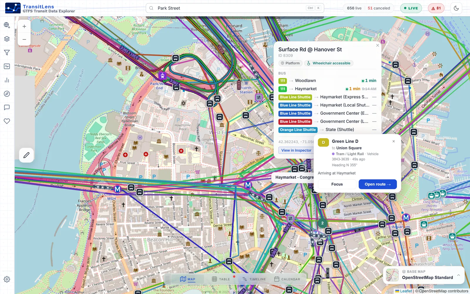Click the cluster marker labeled 2
This screenshot has width=470, height=294.
(x=322, y=223)
